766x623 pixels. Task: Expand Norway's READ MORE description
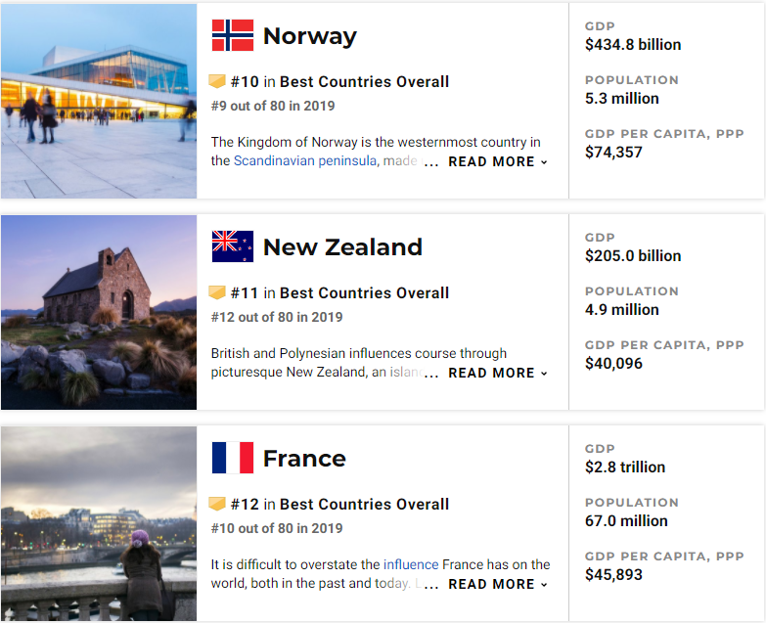(x=497, y=161)
